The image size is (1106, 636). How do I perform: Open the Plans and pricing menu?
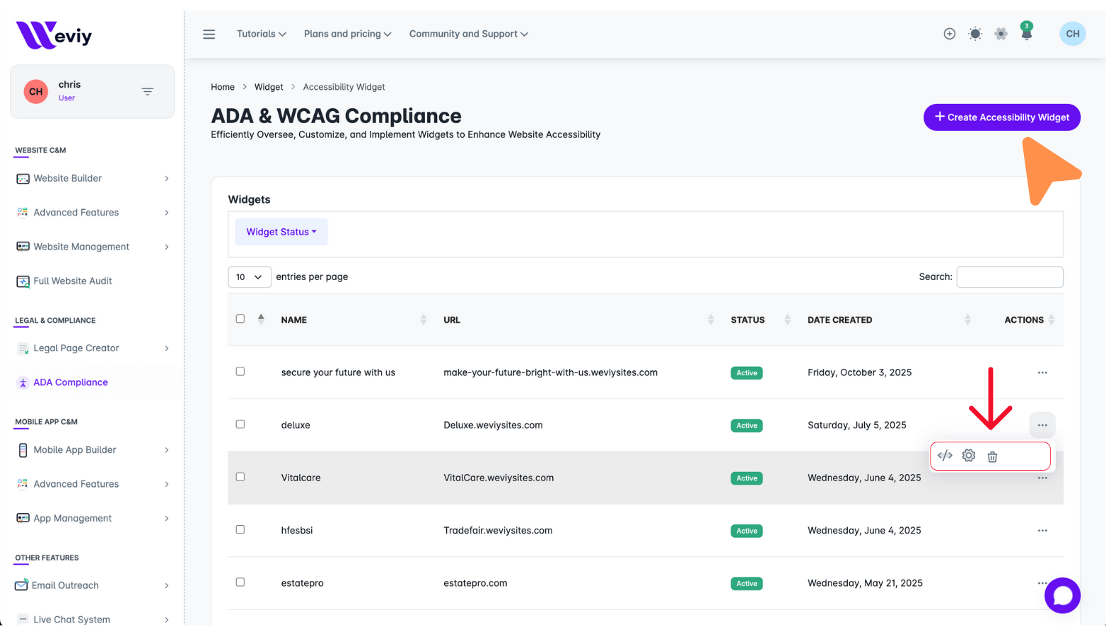coord(347,34)
